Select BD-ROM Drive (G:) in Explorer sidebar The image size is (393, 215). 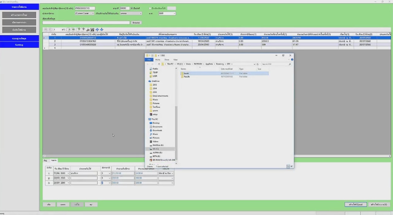point(164,160)
